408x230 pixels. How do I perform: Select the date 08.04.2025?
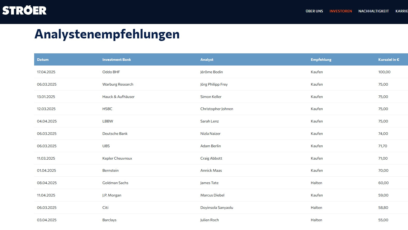47,183
